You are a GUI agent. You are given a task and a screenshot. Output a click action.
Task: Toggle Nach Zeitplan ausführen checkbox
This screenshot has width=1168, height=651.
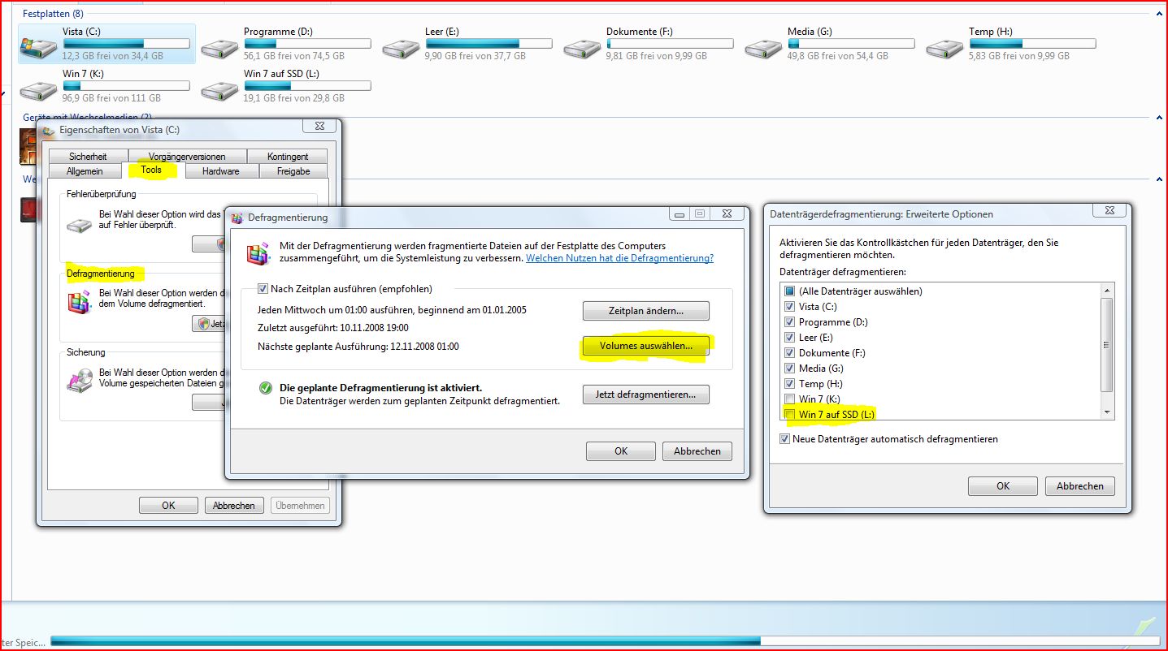tap(263, 288)
